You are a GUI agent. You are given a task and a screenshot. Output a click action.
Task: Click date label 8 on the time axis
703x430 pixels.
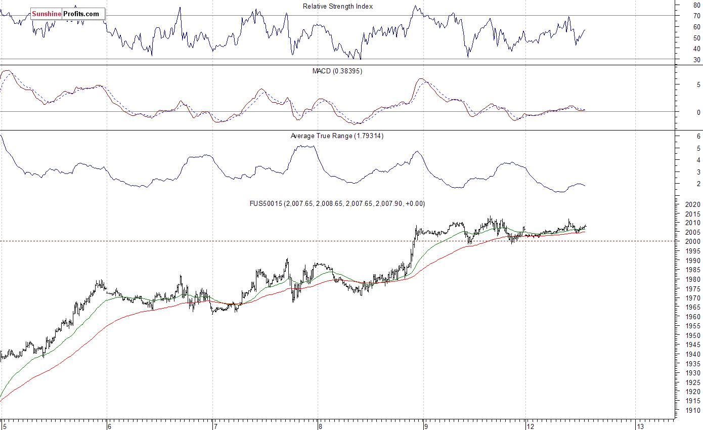[x=321, y=426]
